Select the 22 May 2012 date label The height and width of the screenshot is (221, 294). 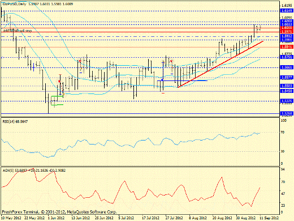34,218
